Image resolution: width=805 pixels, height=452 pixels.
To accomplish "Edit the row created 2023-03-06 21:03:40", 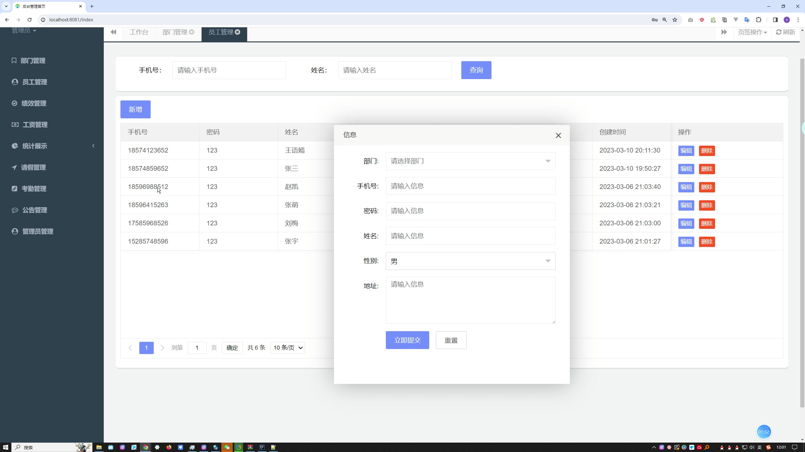I will 686,187.
